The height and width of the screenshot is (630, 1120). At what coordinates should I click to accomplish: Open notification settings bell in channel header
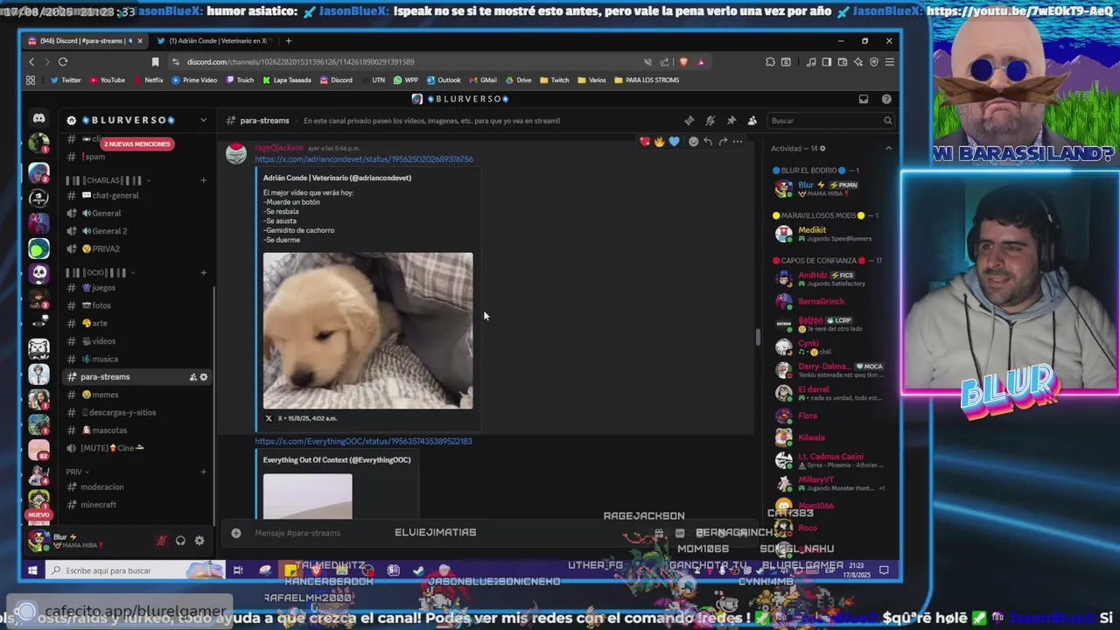point(710,121)
